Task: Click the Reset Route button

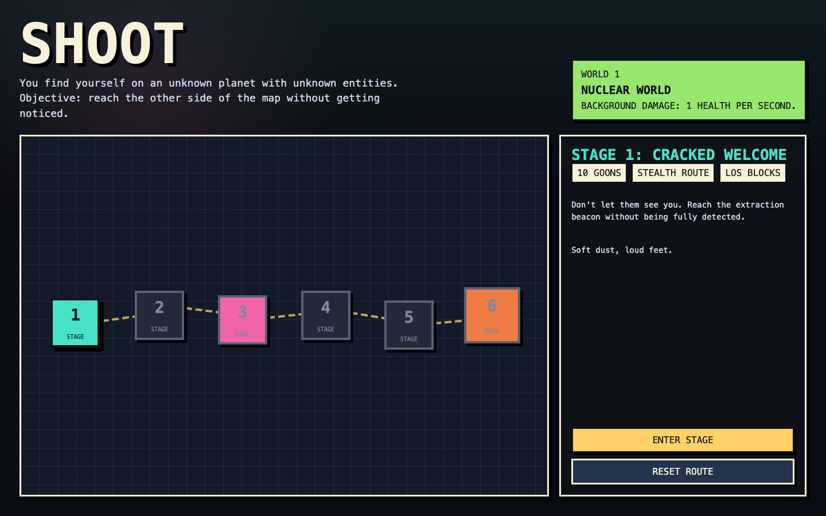Action: 683,471
